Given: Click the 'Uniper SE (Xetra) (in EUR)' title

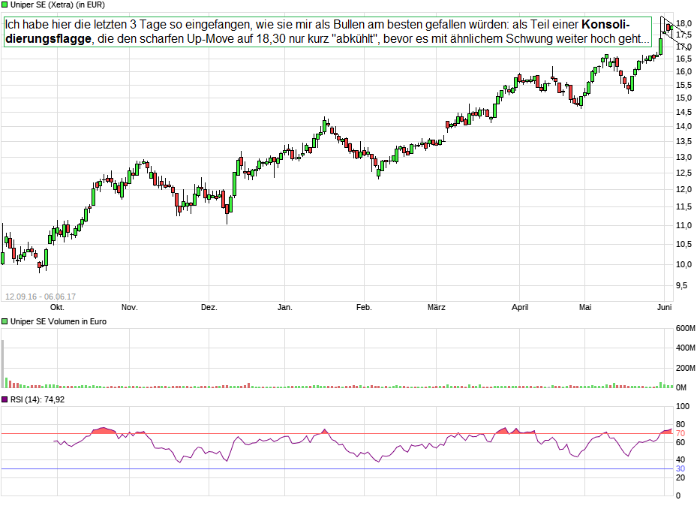Looking at the screenshot, I should (58, 5).
